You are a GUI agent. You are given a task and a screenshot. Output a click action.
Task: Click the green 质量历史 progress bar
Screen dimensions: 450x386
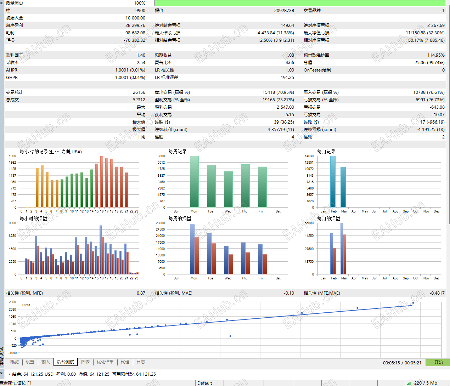pos(300,3)
